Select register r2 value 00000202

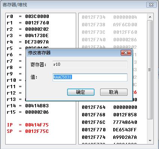coord(37,29)
